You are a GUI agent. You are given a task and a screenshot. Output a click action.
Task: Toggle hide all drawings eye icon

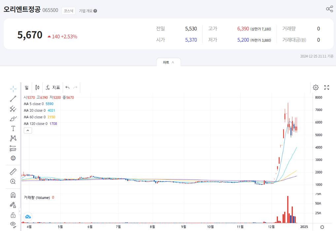coord(13,225)
